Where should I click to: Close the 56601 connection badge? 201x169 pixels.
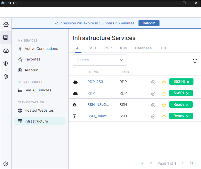click(187, 93)
